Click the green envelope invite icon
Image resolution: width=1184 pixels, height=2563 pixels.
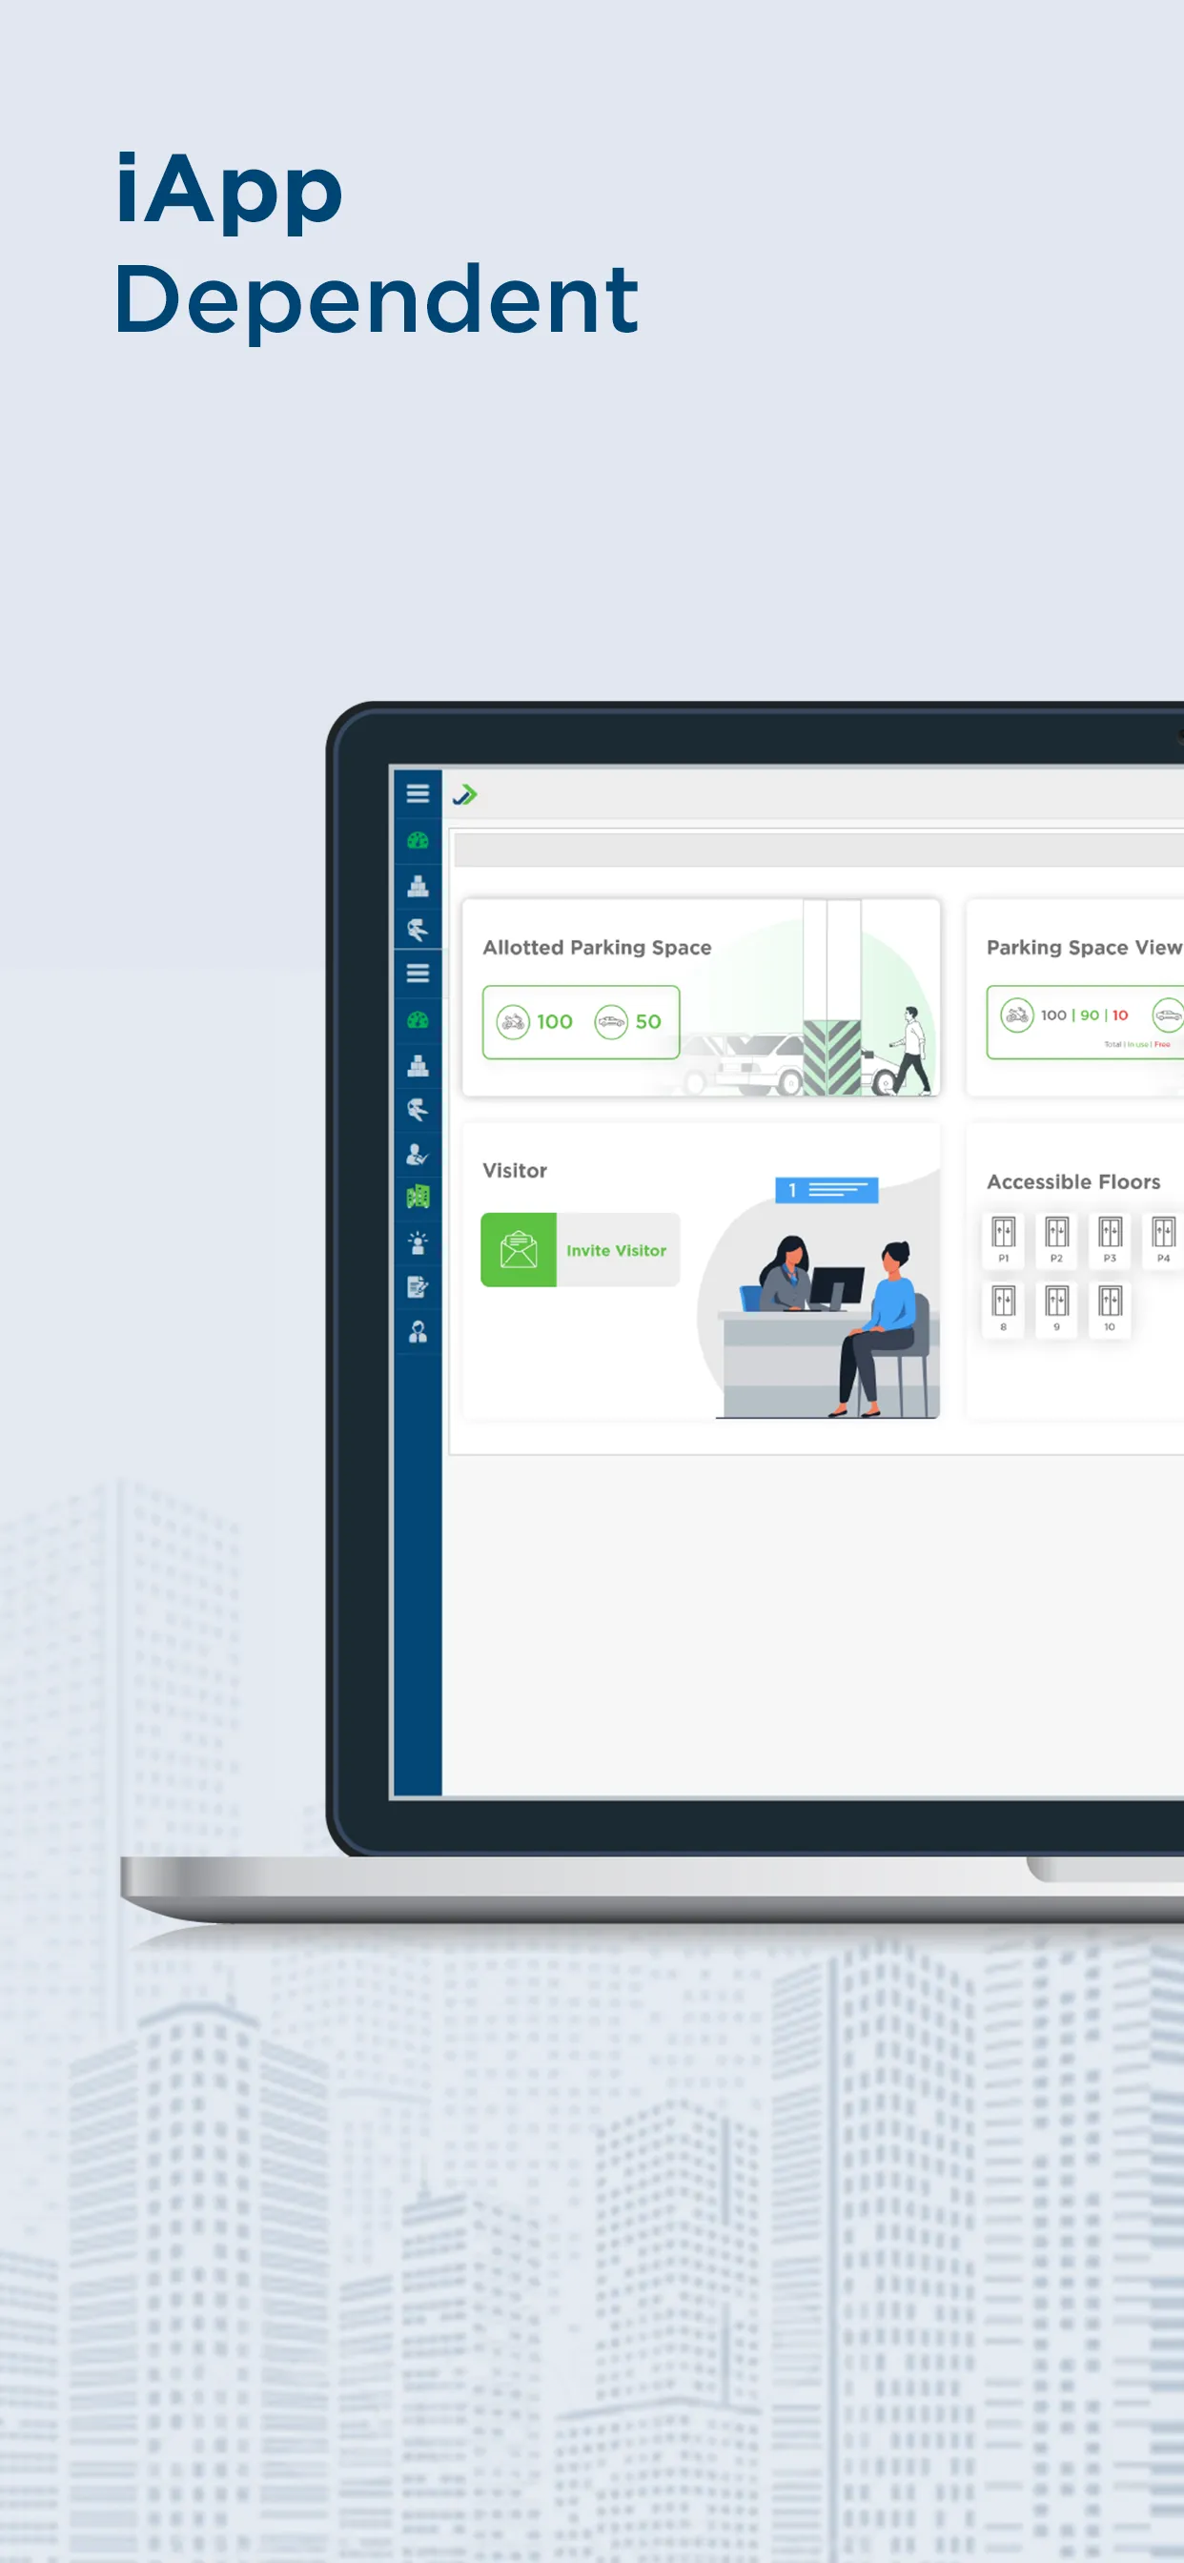[519, 1250]
